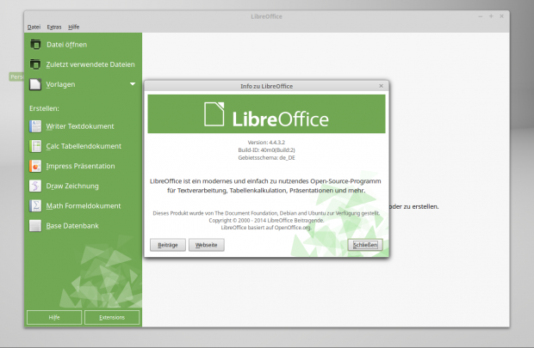Select the Datei öffnen label

click(67, 45)
